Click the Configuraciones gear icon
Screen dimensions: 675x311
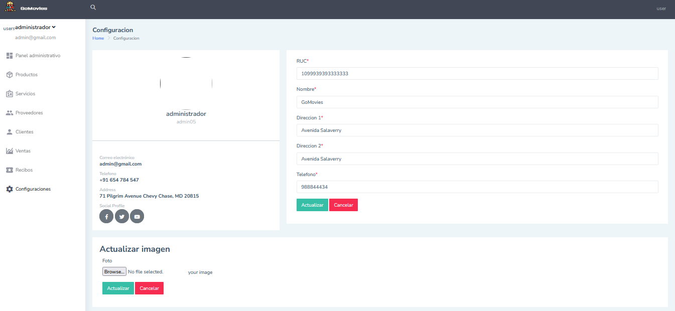coord(10,189)
